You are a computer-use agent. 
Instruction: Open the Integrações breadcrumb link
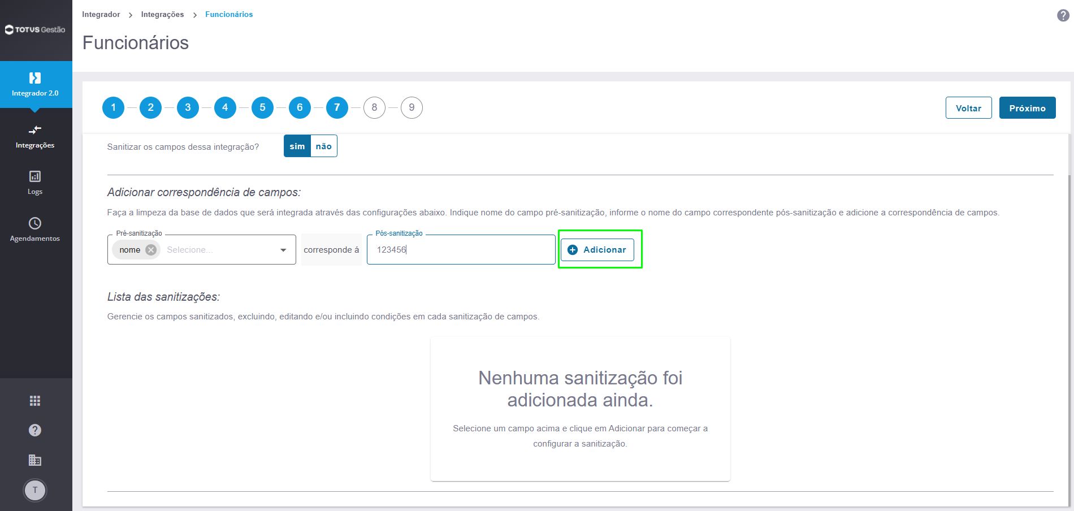pos(163,15)
